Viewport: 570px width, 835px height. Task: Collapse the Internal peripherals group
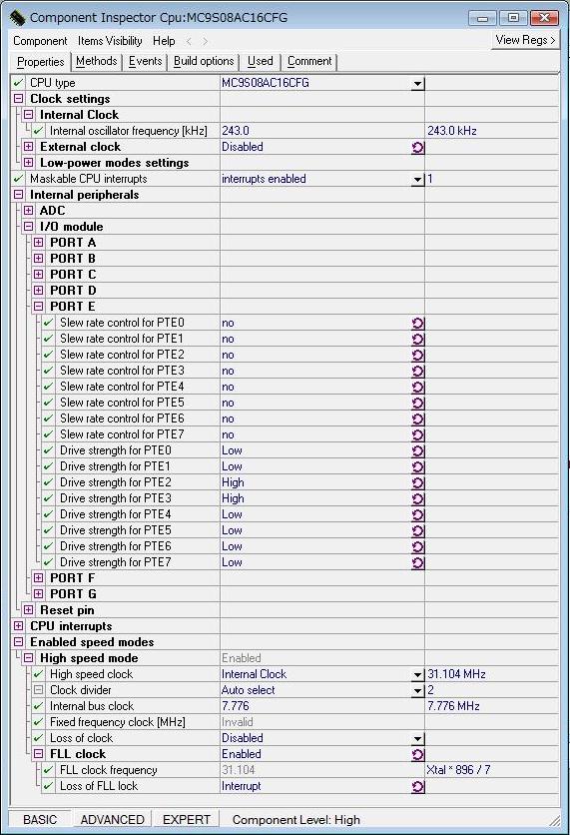click(x=19, y=195)
